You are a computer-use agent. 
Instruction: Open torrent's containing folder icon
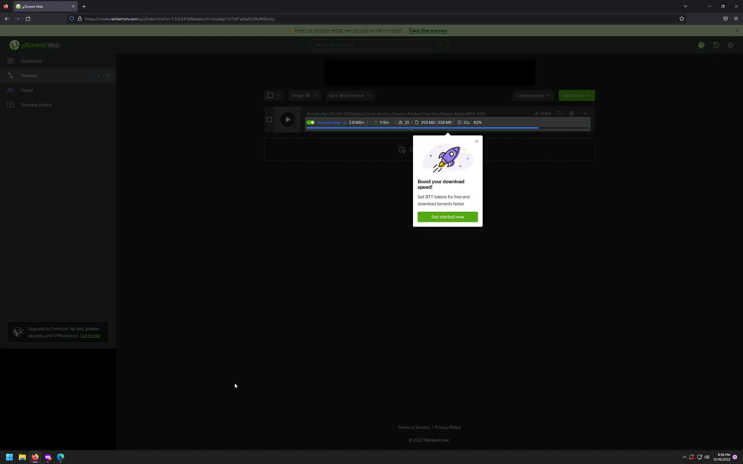click(x=560, y=113)
